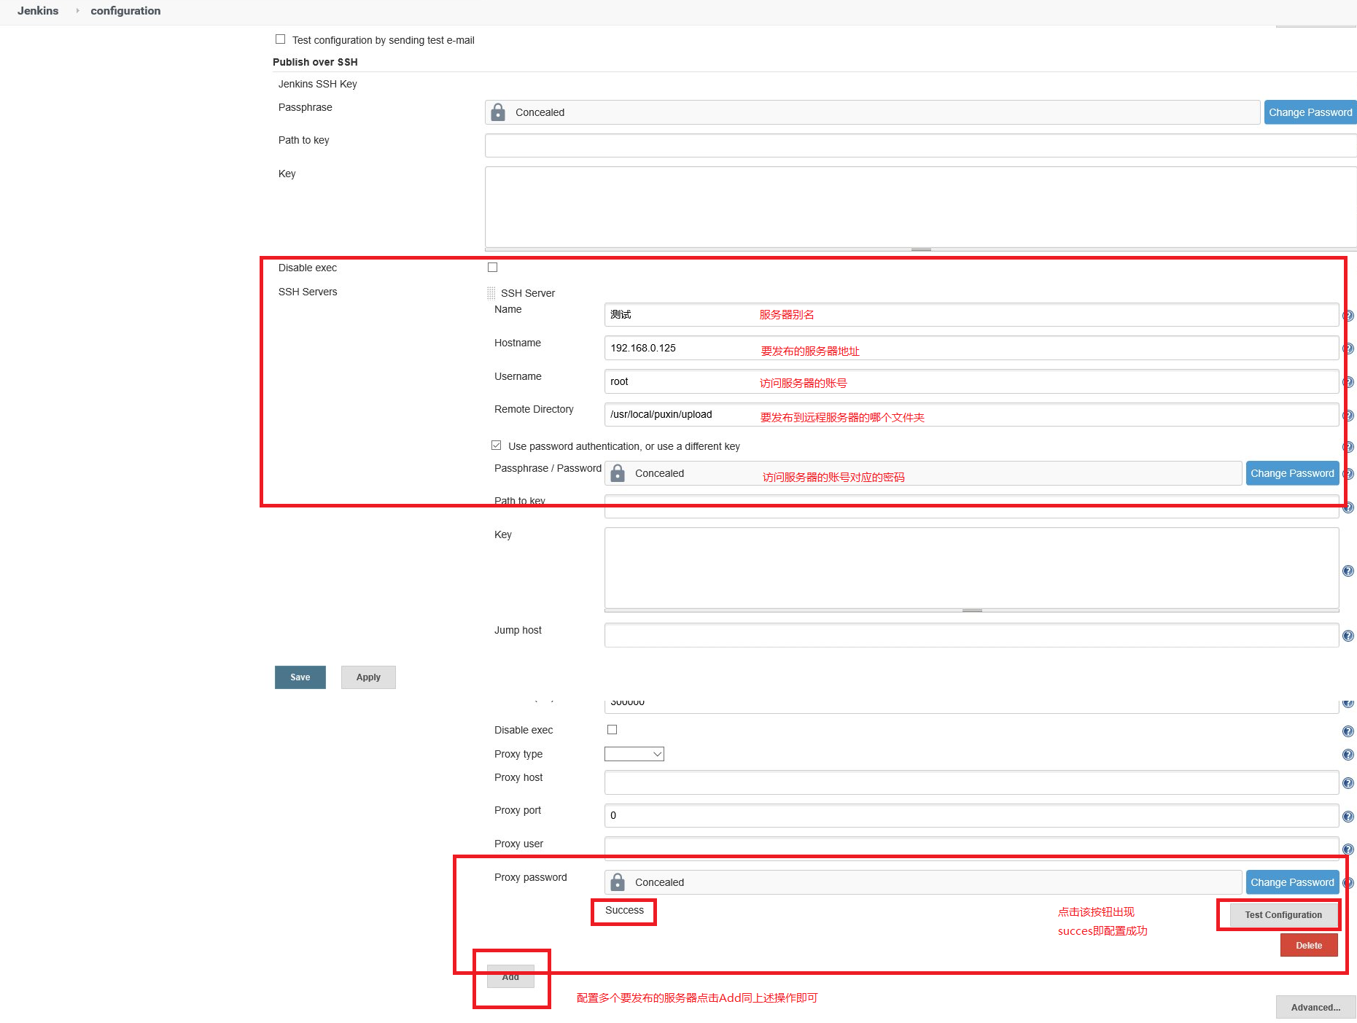
Task: Go to Jenkins in the breadcrumb
Action: tap(38, 11)
